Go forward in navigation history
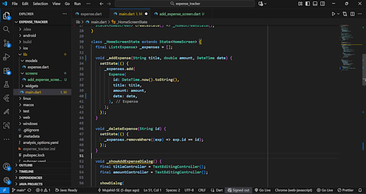This screenshot has height=194, width=366. click(109, 4)
